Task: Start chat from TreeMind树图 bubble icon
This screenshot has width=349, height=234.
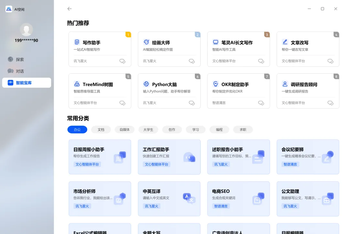Action: coord(122,103)
